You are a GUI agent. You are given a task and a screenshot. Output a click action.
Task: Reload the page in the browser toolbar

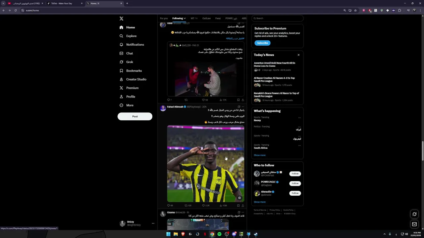15,10
